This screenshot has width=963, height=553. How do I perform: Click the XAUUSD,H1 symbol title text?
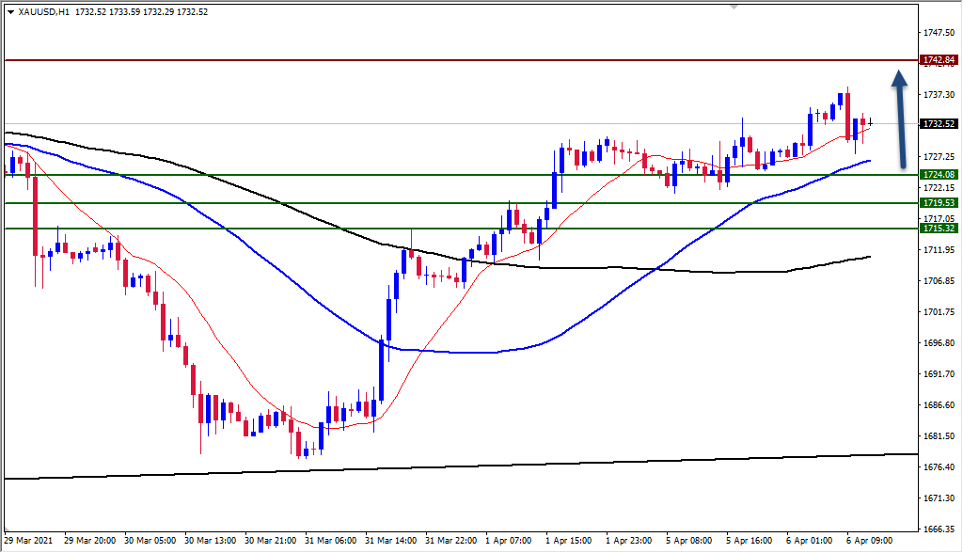click(43, 12)
